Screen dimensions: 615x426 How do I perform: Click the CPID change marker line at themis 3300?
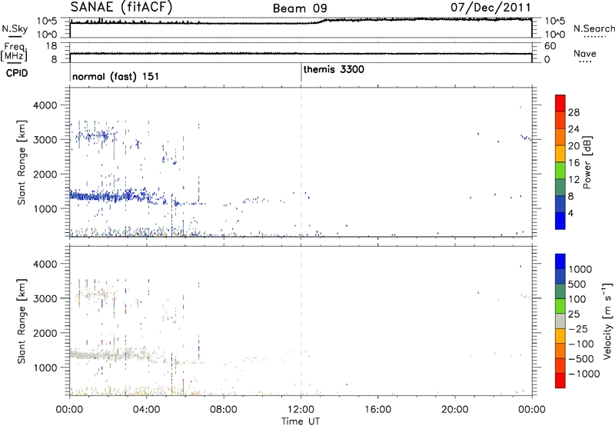[x=301, y=73]
